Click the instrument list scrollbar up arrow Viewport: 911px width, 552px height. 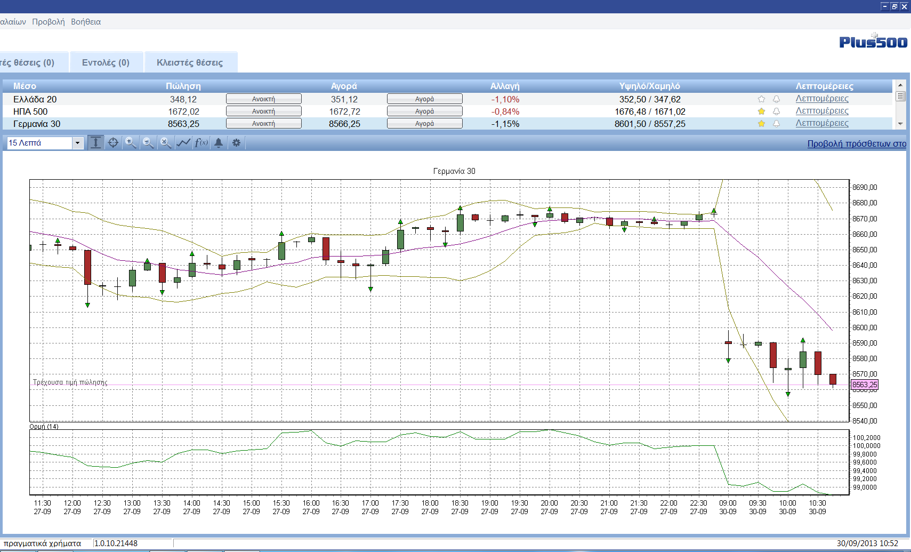[900, 85]
